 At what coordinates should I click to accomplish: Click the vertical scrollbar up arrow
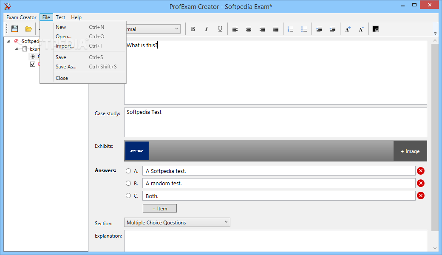click(x=435, y=40)
